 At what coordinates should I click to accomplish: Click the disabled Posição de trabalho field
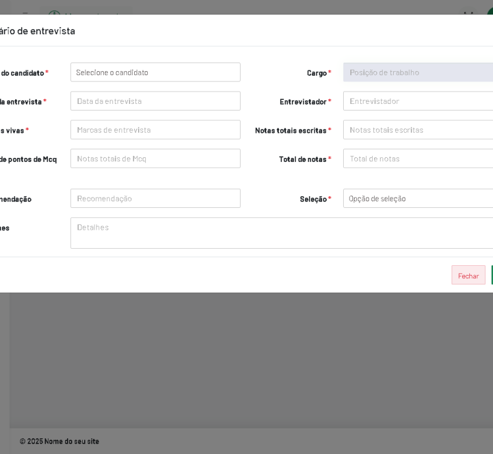coord(417,72)
